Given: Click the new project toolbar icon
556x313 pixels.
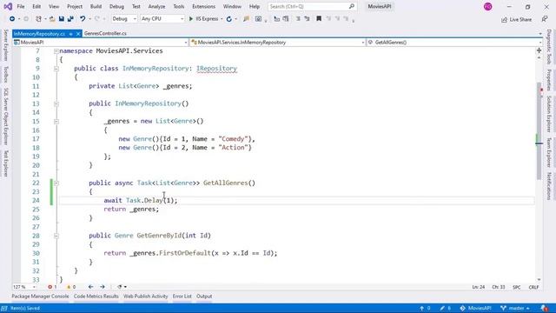Looking at the screenshot, I should coord(38,19).
